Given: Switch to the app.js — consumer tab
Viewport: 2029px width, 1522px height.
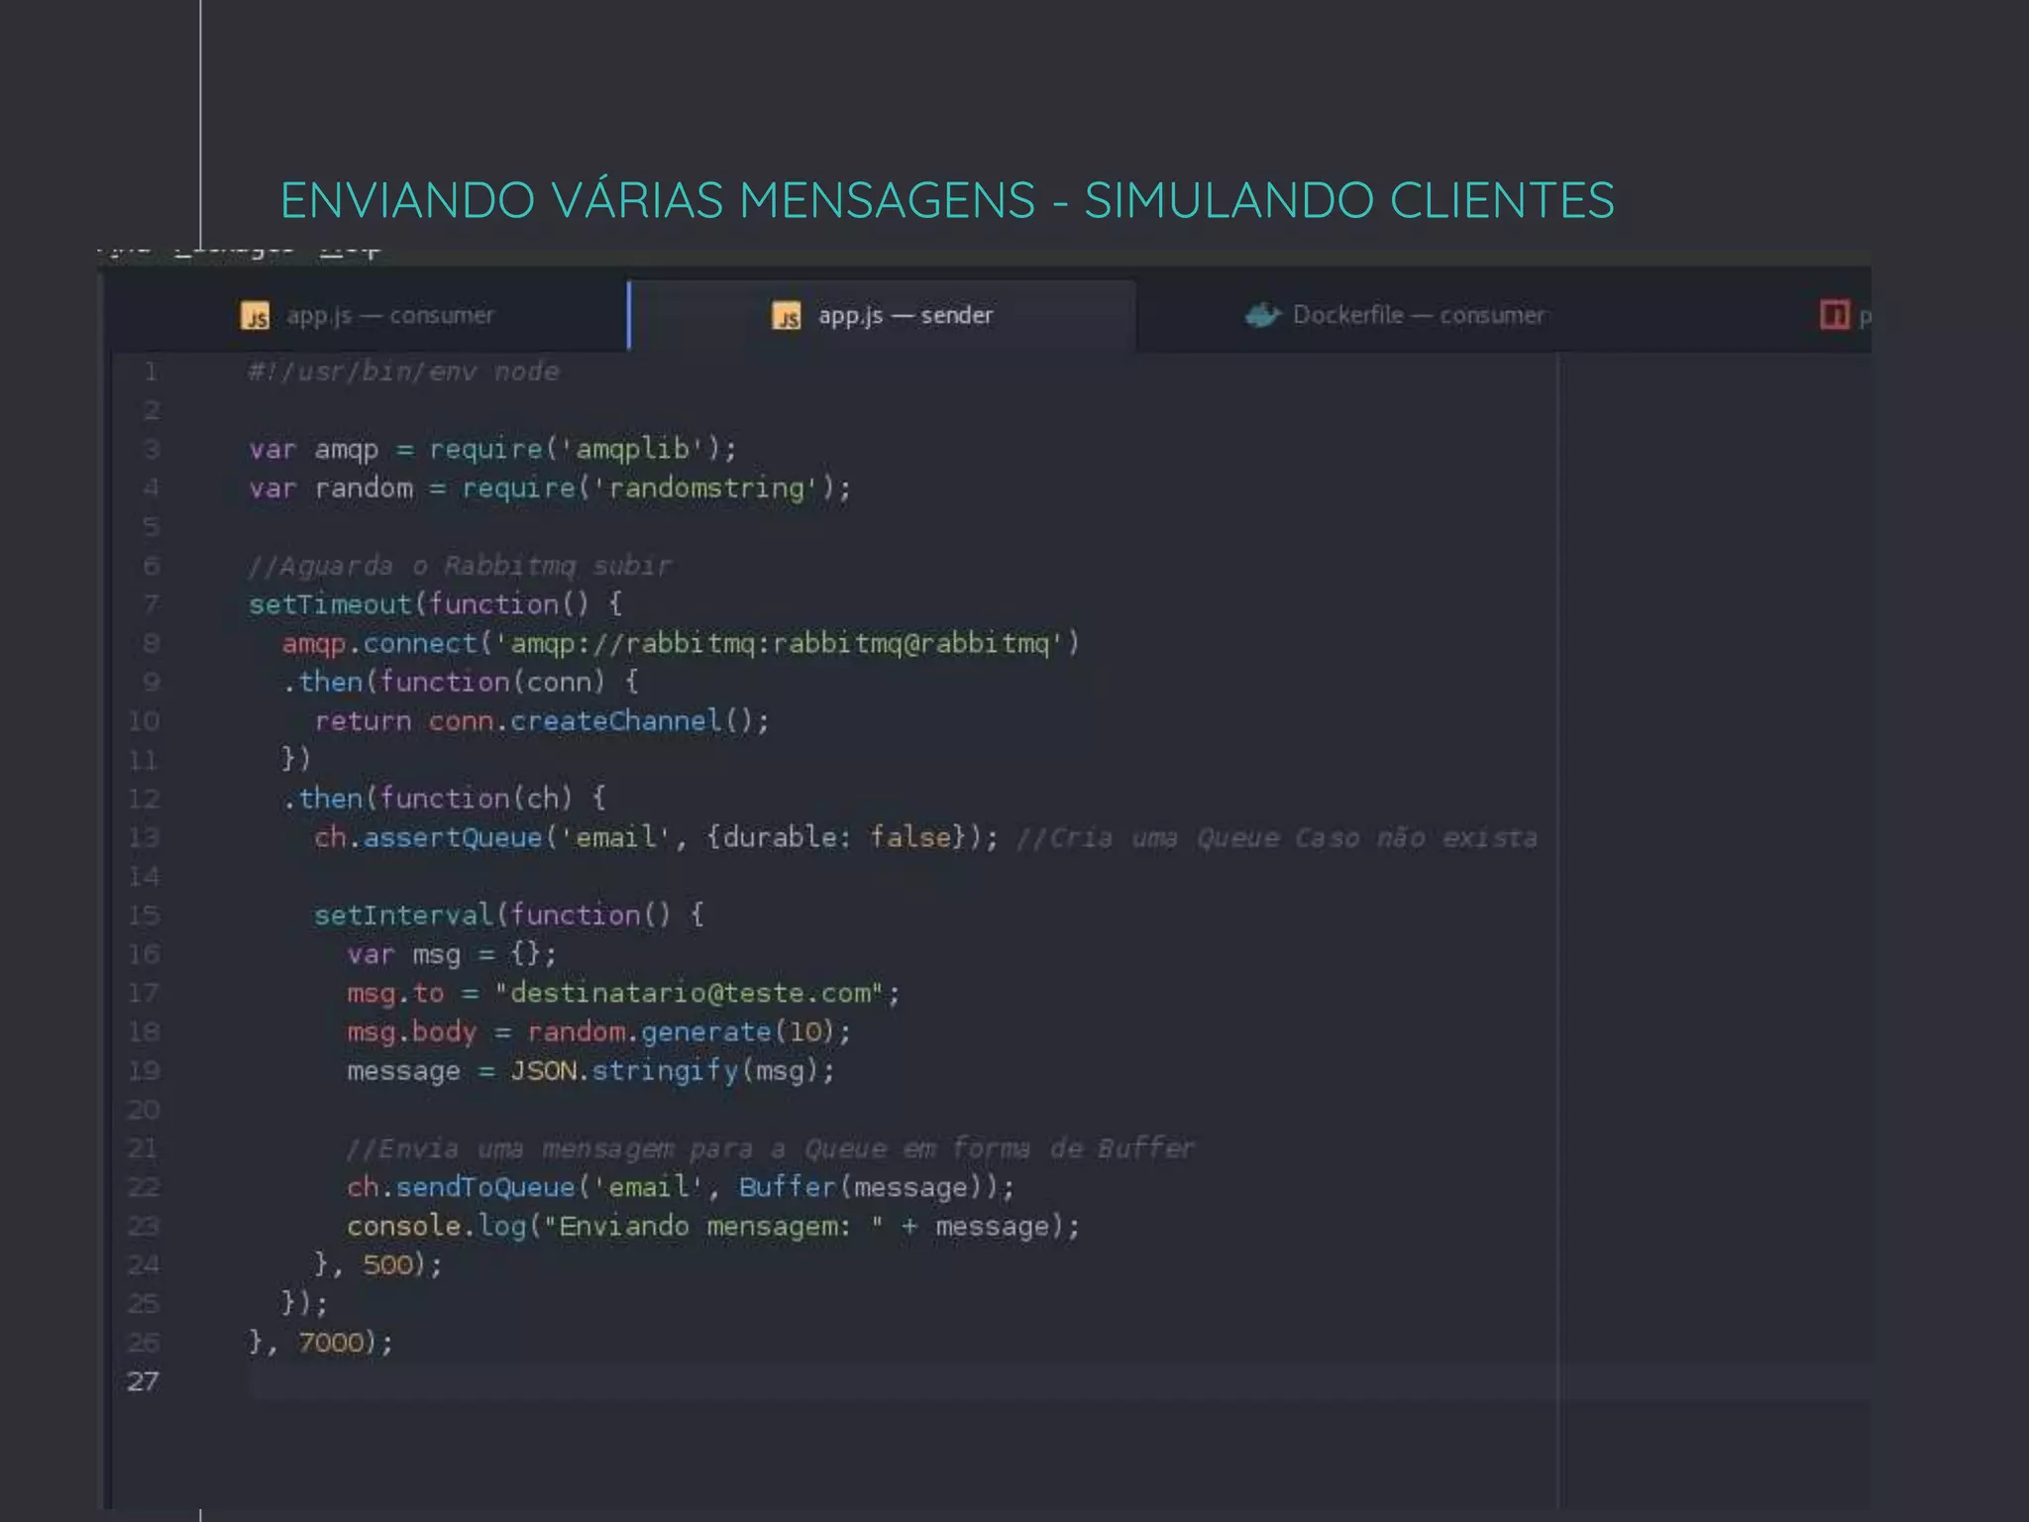Looking at the screenshot, I should pyautogui.click(x=367, y=316).
